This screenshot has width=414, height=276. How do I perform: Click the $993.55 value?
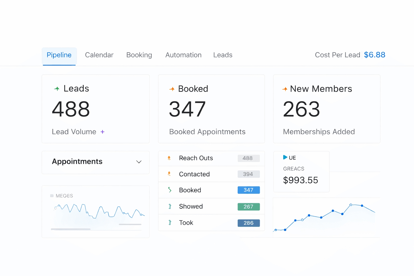click(301, 180)
